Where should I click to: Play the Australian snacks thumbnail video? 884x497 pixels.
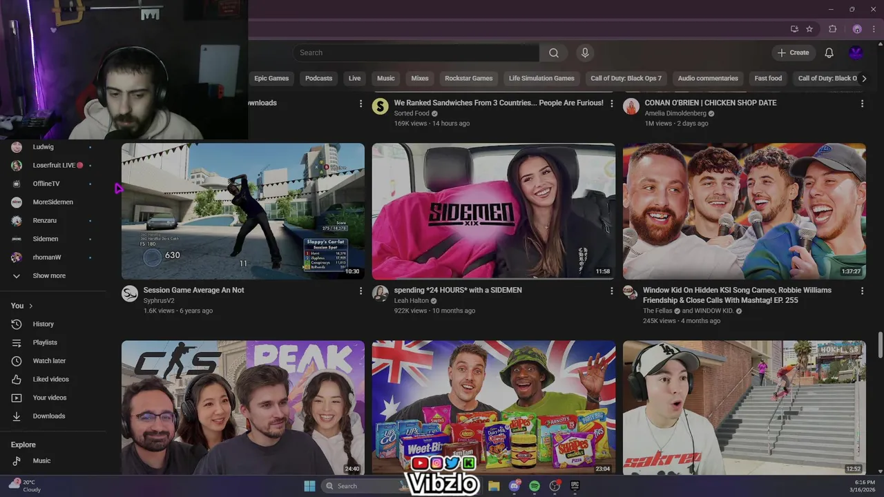494,407
